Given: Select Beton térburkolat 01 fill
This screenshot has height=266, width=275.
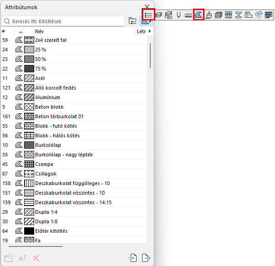Looking at the screenshot, I should click(74, 116).
